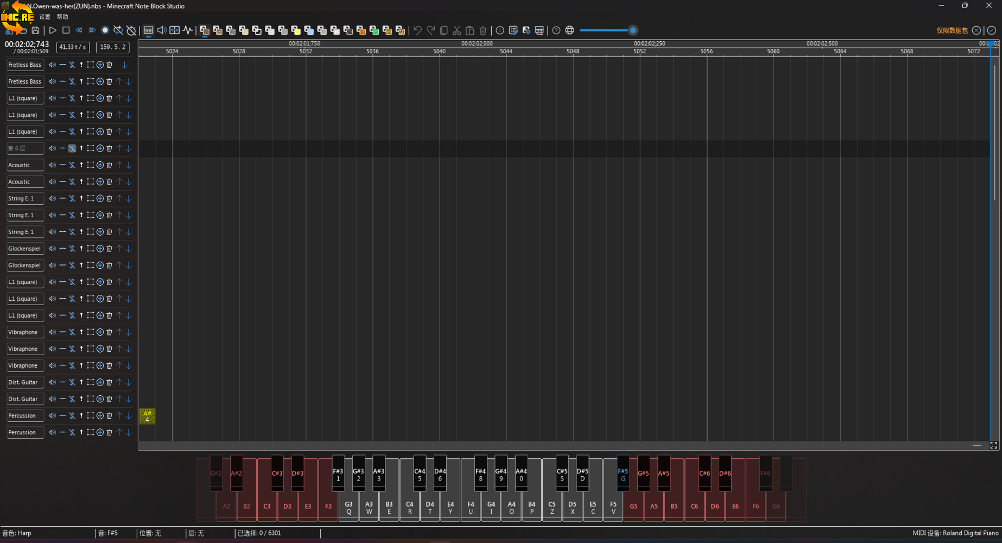
Task: Click the Save song icon
Action: [35, 30]
